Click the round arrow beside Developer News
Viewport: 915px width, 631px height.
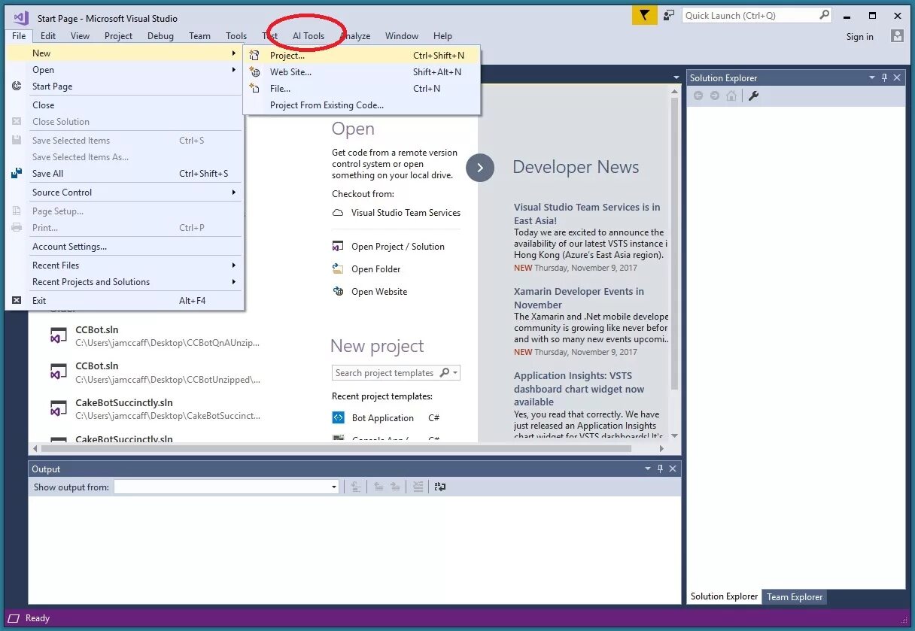click(x=480, y=168)
